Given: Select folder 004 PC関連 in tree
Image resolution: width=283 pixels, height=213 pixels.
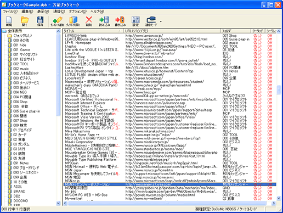Looking at the screenshot, I should (x=22, y=97).
